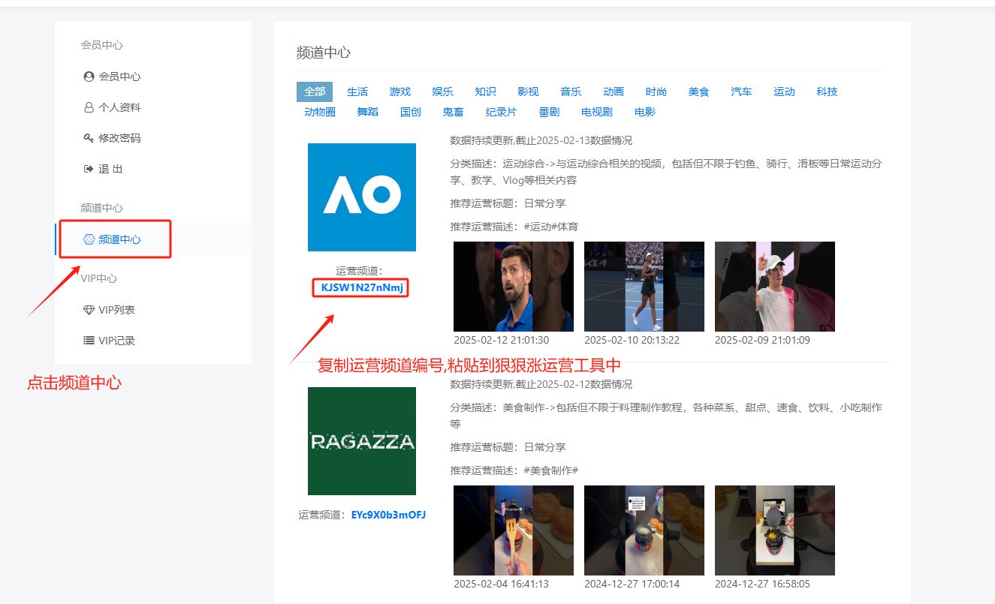Select the 纪录片 category tab

click(501, 112)
